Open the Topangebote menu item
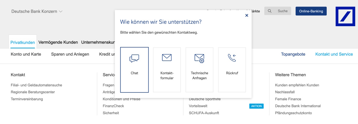The width and height of the screenshot is (358, 124). pos(293,54)
